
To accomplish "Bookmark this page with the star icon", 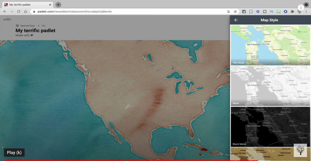I will coord(235,12).
